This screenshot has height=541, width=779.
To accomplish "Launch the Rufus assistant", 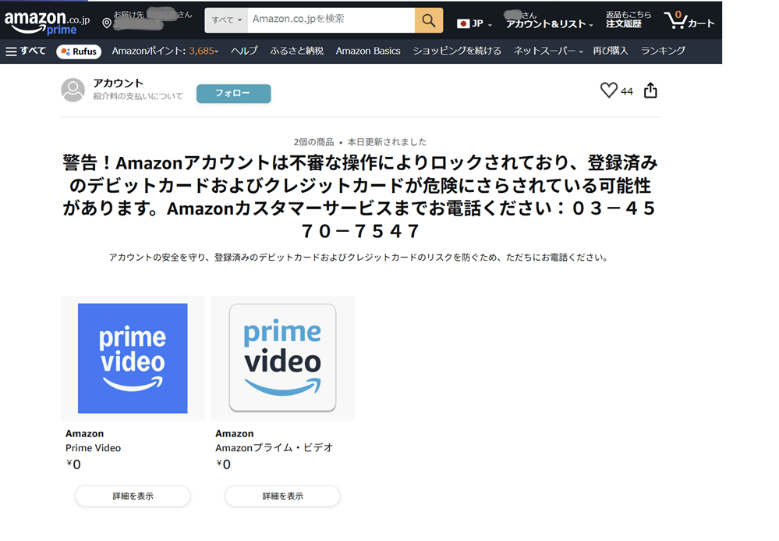I will 79,52.
